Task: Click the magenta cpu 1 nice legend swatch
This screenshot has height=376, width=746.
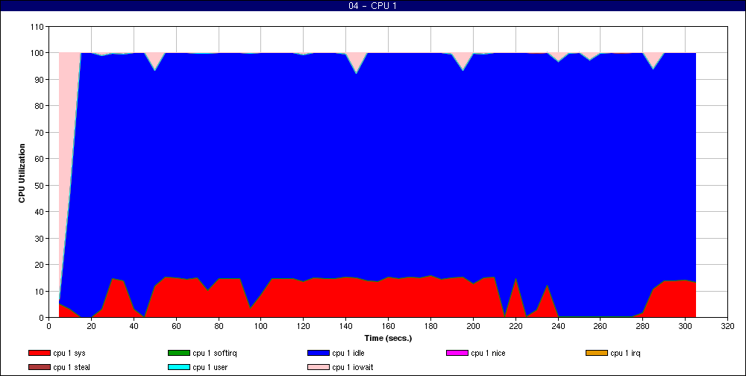Action: tap(457, 353)
